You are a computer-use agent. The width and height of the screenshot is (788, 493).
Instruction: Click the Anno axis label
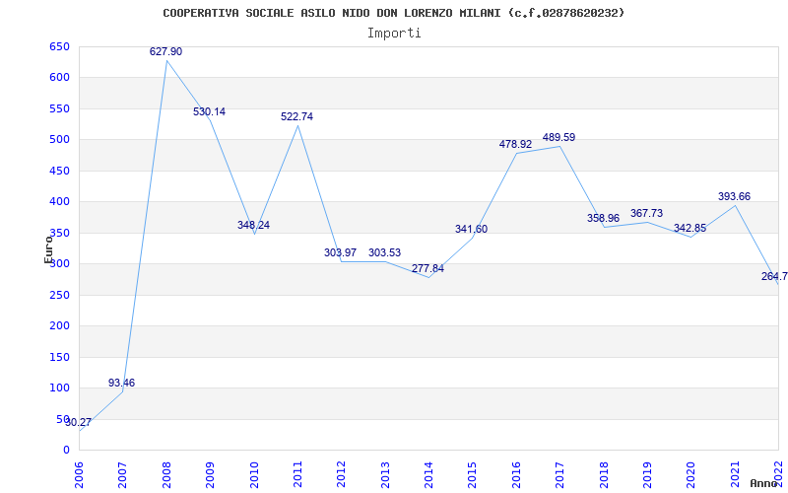tap(763, 483)
